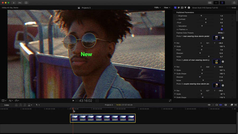Image resolution: width=238 pixels, height=134 pixels.
Task: Expand the Photo 1 Scale parameter triangle
Action: (x=175, y=46)
